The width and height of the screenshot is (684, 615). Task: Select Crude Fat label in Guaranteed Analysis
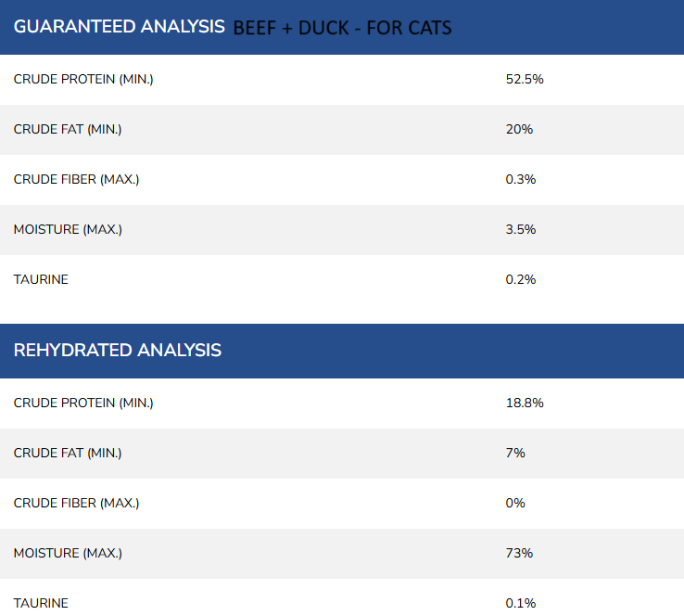point(68,130)
